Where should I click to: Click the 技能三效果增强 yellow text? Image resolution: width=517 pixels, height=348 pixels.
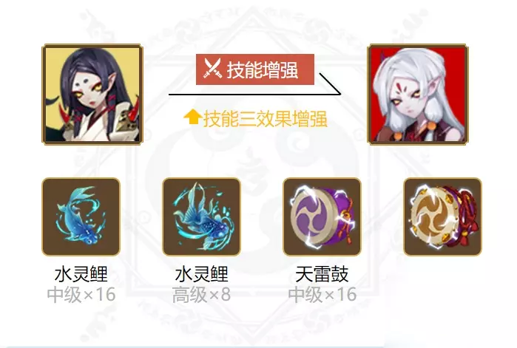[265, 119]
